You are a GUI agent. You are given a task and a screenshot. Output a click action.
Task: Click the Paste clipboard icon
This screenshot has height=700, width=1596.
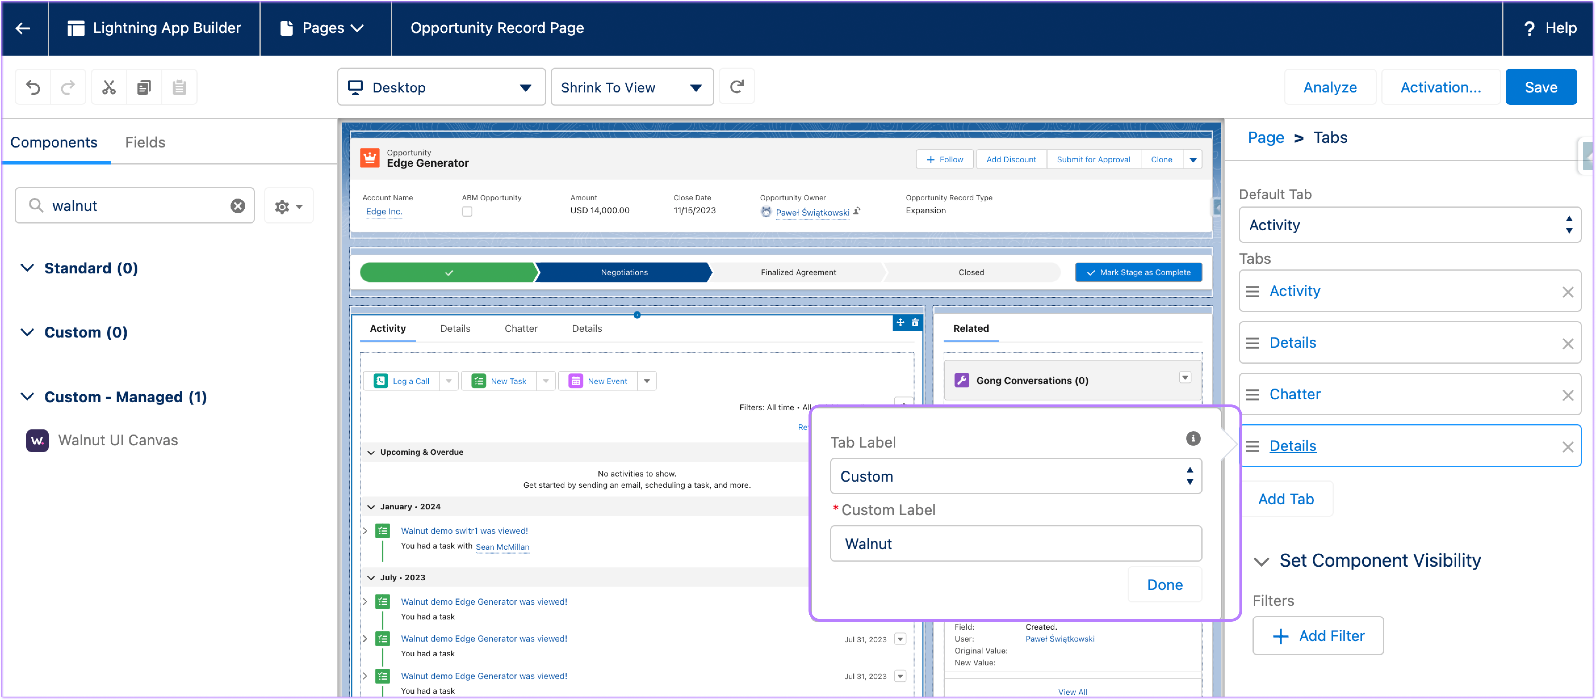[x=180, y=87]
